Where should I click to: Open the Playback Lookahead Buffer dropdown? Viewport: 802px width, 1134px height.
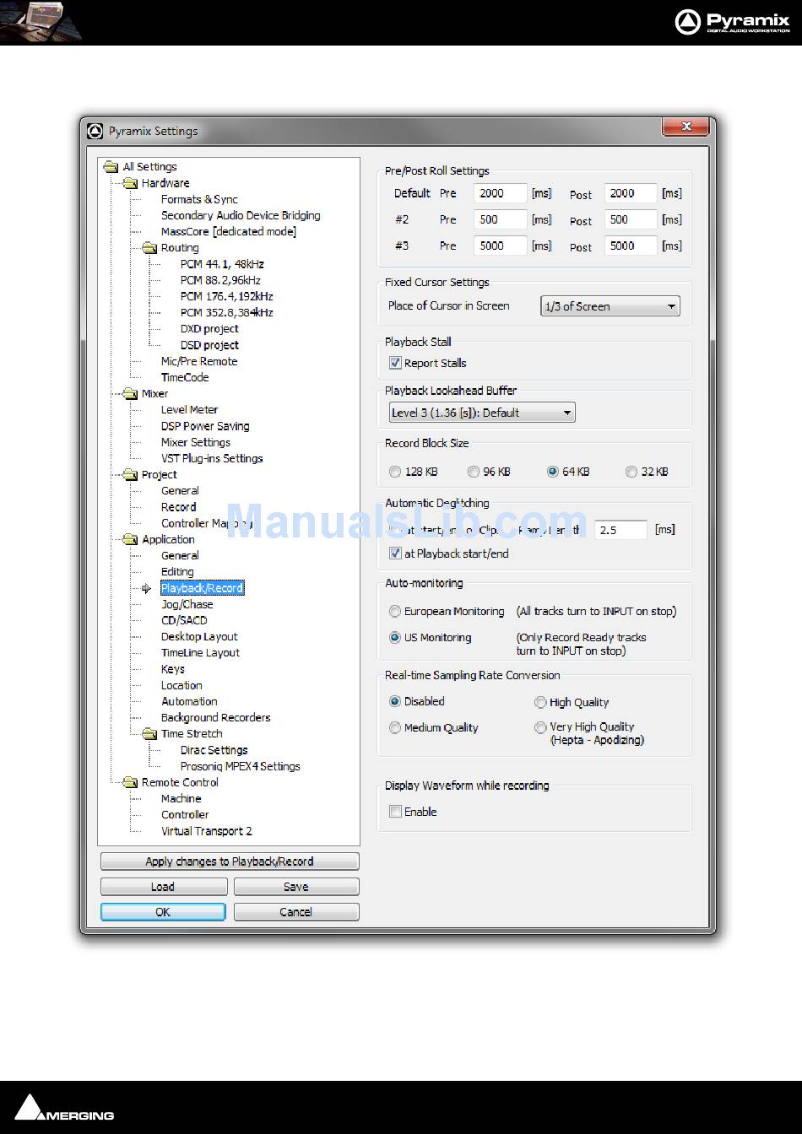[x=481, y=413]
